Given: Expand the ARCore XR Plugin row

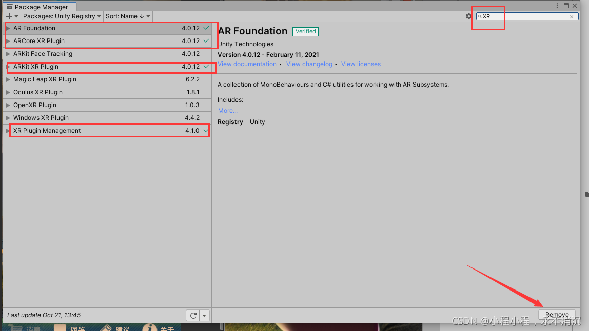Looking at the screenshot, I should pos(8,41).
